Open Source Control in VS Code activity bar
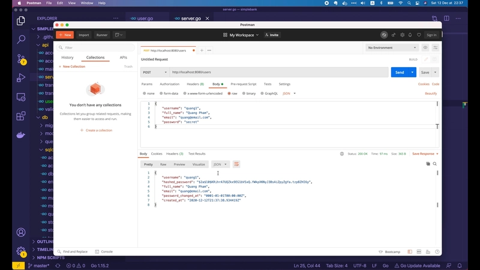 [21, 59]
